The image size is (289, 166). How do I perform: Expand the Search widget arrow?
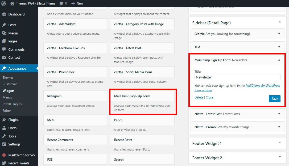point(279,34)
